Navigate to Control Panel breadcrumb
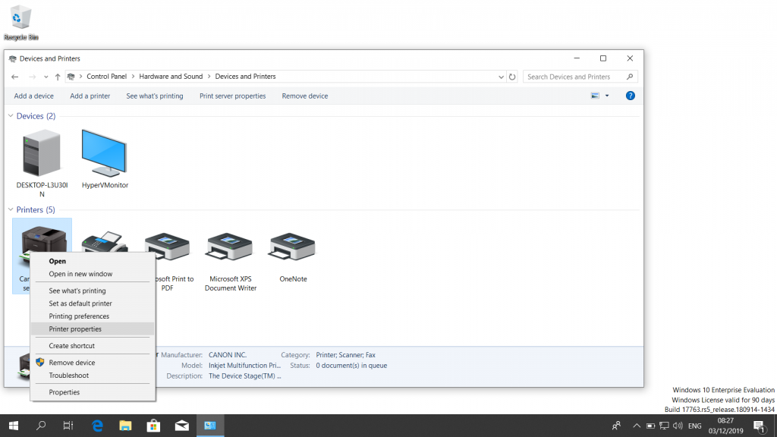Screen dimensions: 777x437 [106, 77]
